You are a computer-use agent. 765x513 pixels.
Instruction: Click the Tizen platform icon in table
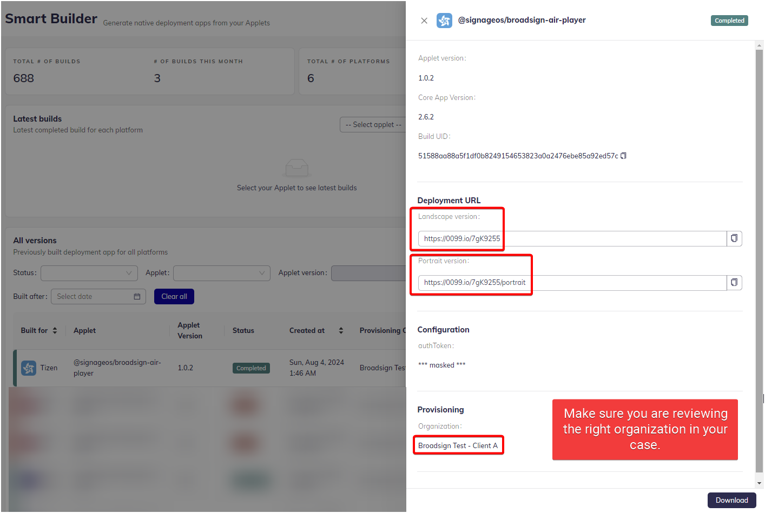point(29,368)
